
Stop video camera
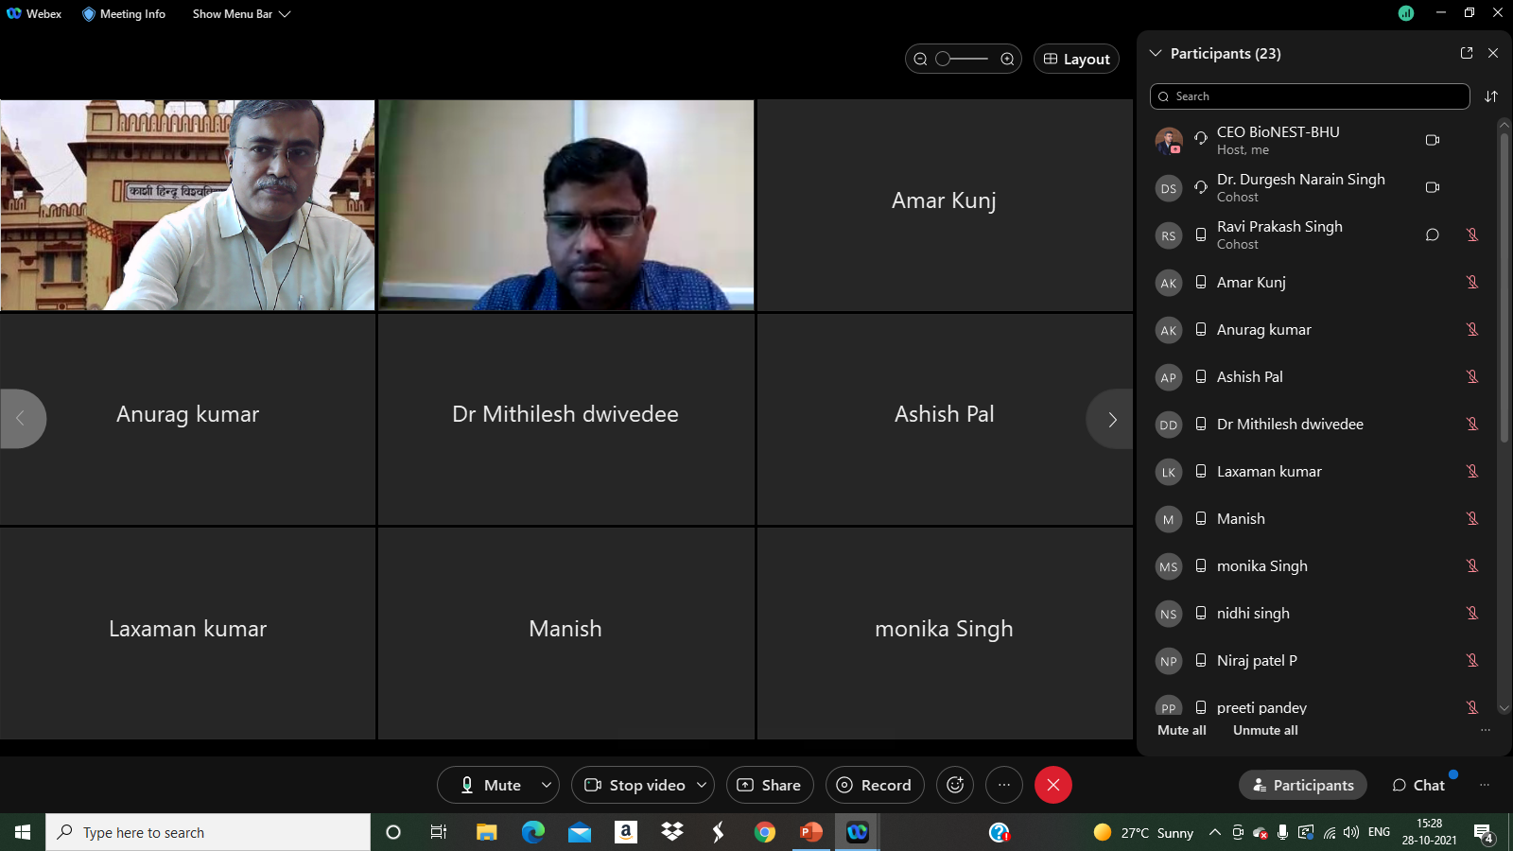[x=634, y=785]
